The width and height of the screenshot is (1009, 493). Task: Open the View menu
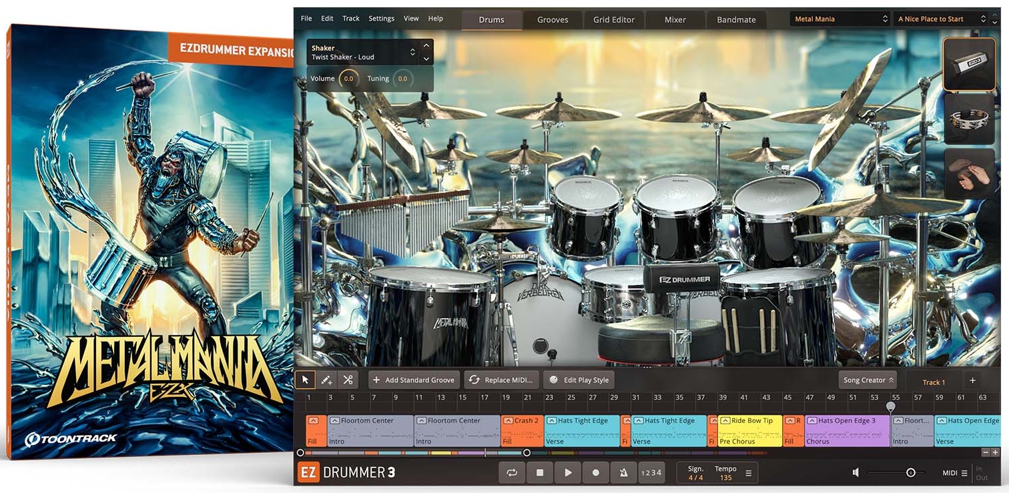[412, 19]
